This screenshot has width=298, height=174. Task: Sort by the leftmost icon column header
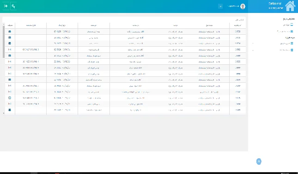click(10, 25)
